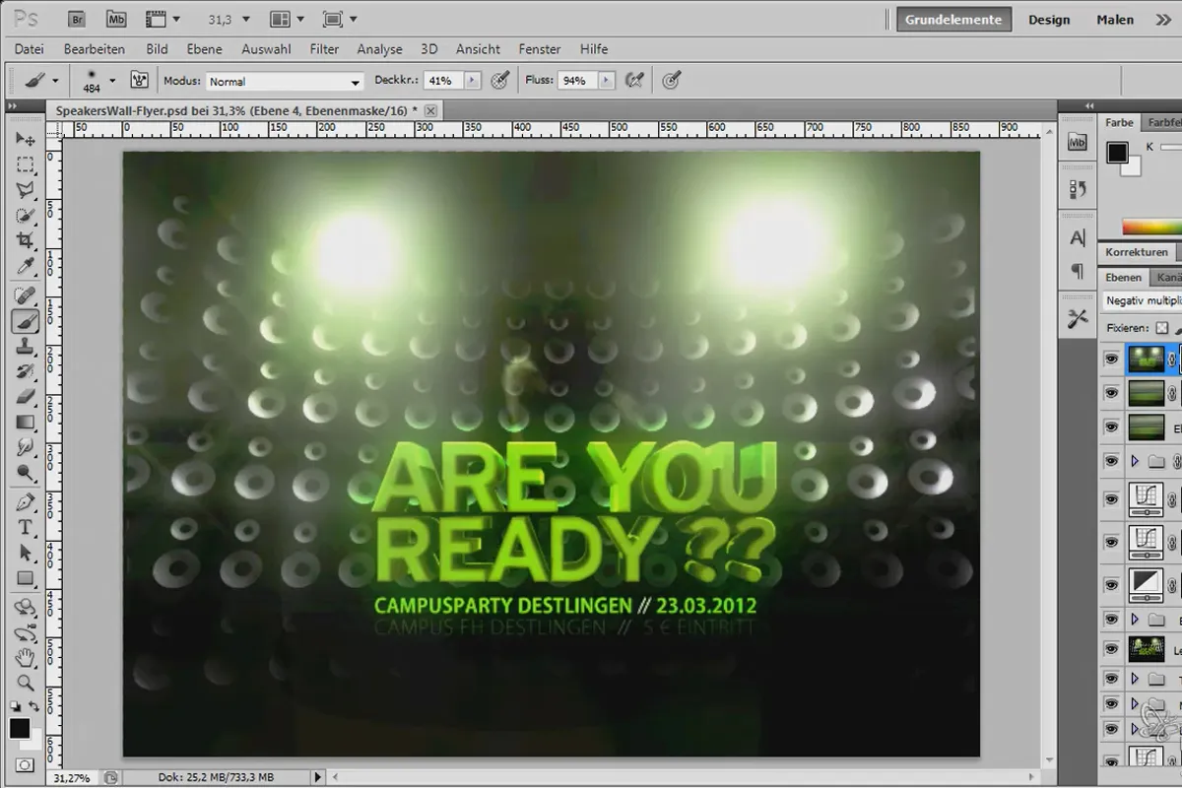1182x788 pixels.
Task: Expand the first layer group folder
Action: click(x=1135, y=460)
